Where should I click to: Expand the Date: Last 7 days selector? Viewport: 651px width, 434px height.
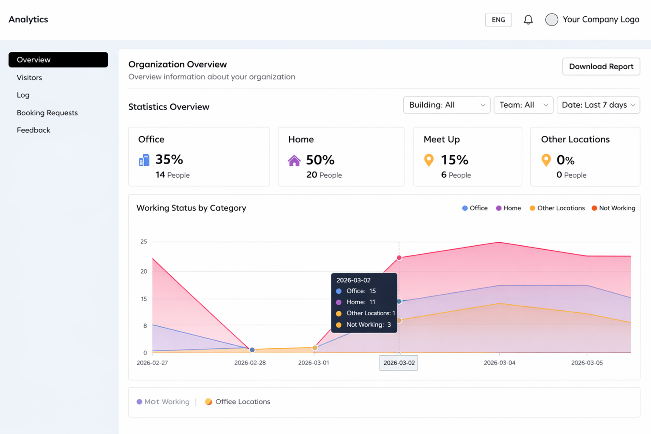[x=598, y=105]
